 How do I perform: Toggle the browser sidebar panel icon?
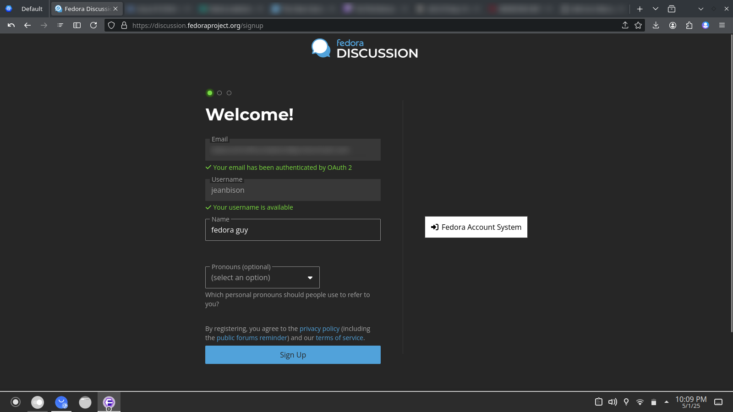point(77,26)
